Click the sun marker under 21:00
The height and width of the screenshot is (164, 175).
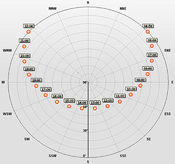tap(24, 46)
